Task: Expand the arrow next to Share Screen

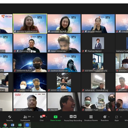Action: [61, 117]
